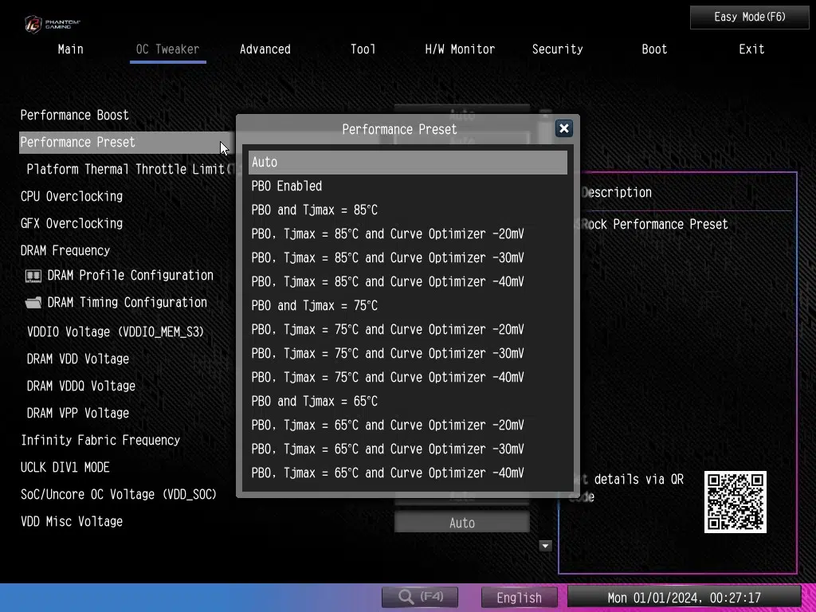Screen dimensions: 816x612
Task: Click the English language button
Action: (519, 598)
